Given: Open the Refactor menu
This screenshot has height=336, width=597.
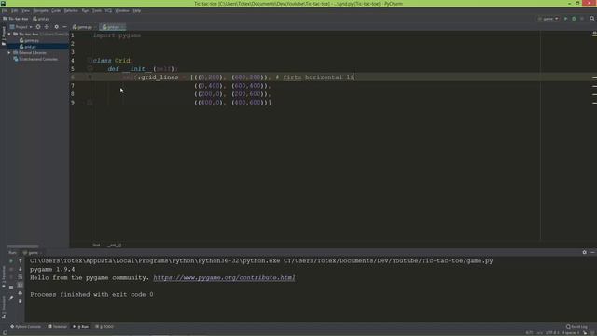Looking at the screenshot, I should [71, 10].
